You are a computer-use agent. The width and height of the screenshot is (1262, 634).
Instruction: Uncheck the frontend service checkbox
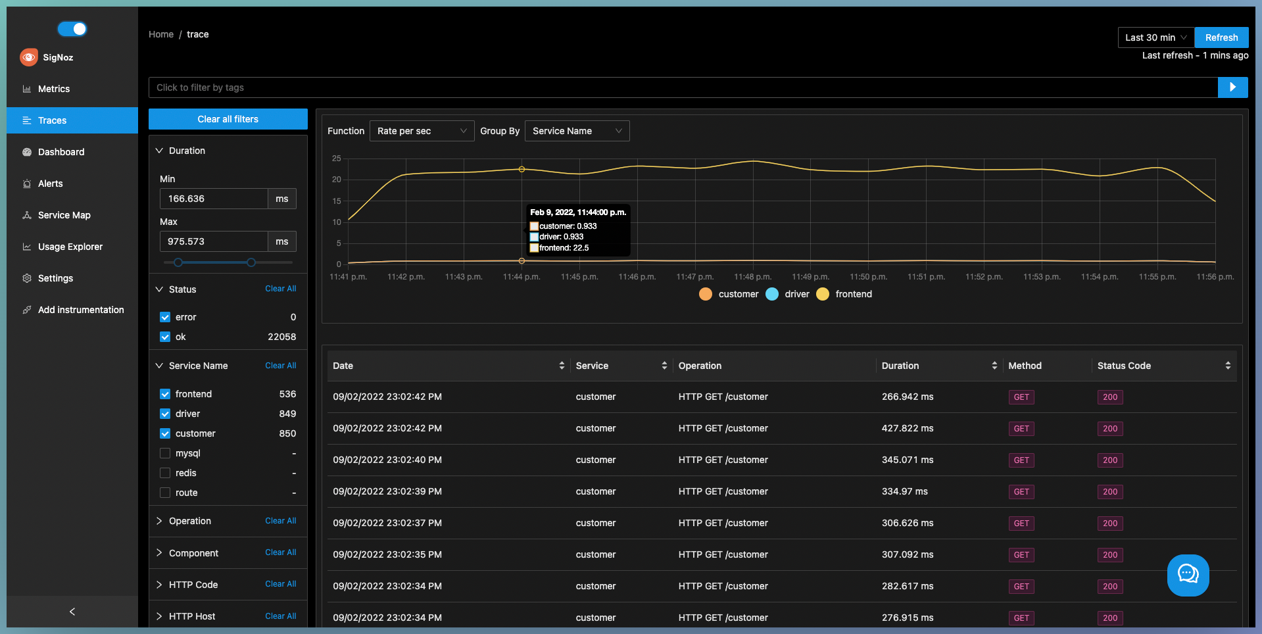[165, 394]
